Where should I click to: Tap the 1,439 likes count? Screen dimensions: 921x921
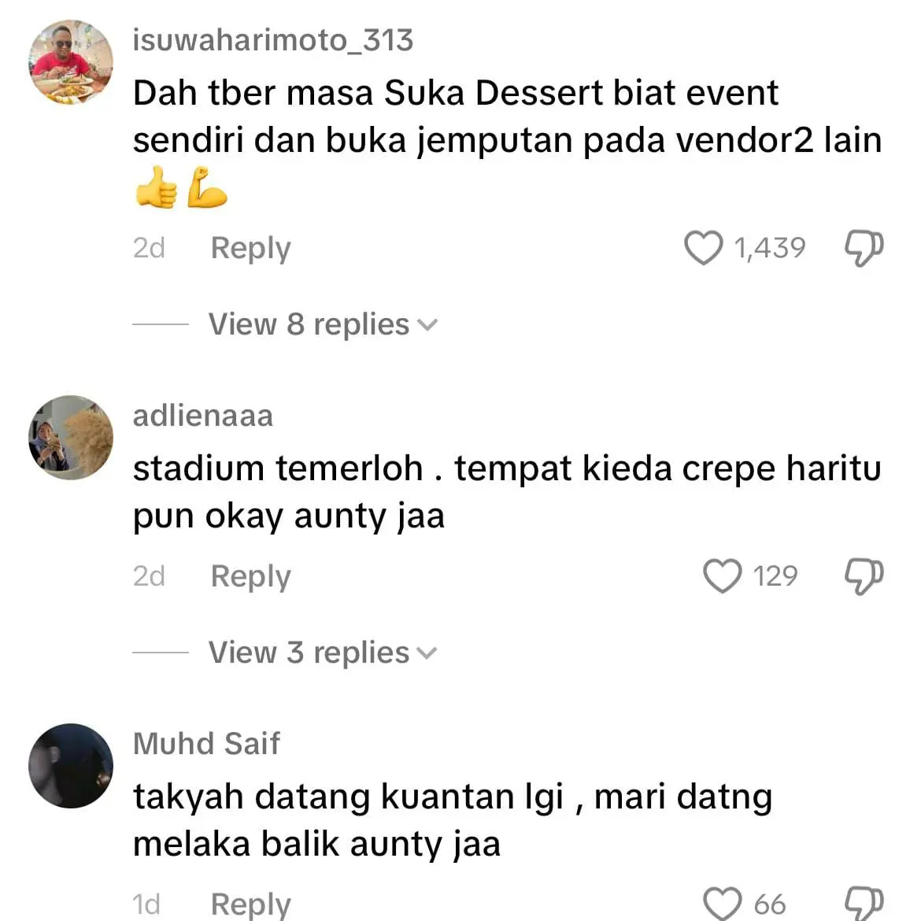pos(770,248)
